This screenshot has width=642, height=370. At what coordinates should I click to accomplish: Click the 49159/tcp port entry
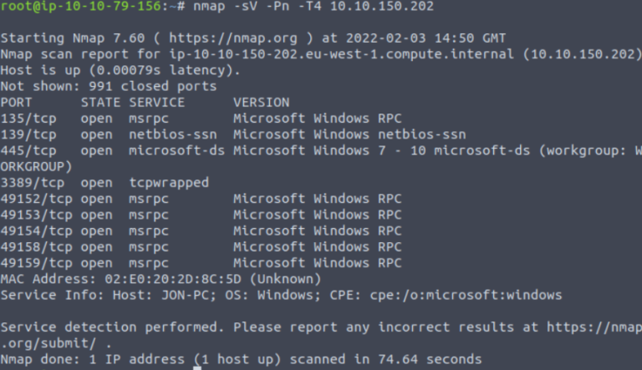(36, 262)
